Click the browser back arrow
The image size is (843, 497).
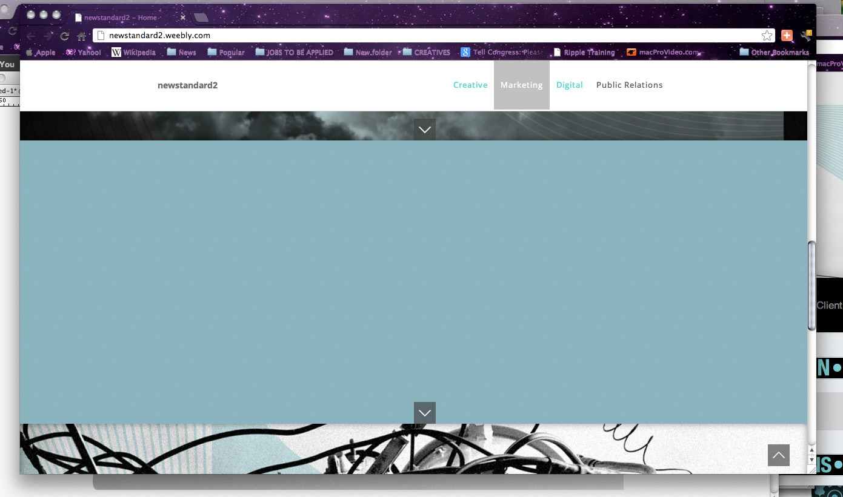point(30,36)
